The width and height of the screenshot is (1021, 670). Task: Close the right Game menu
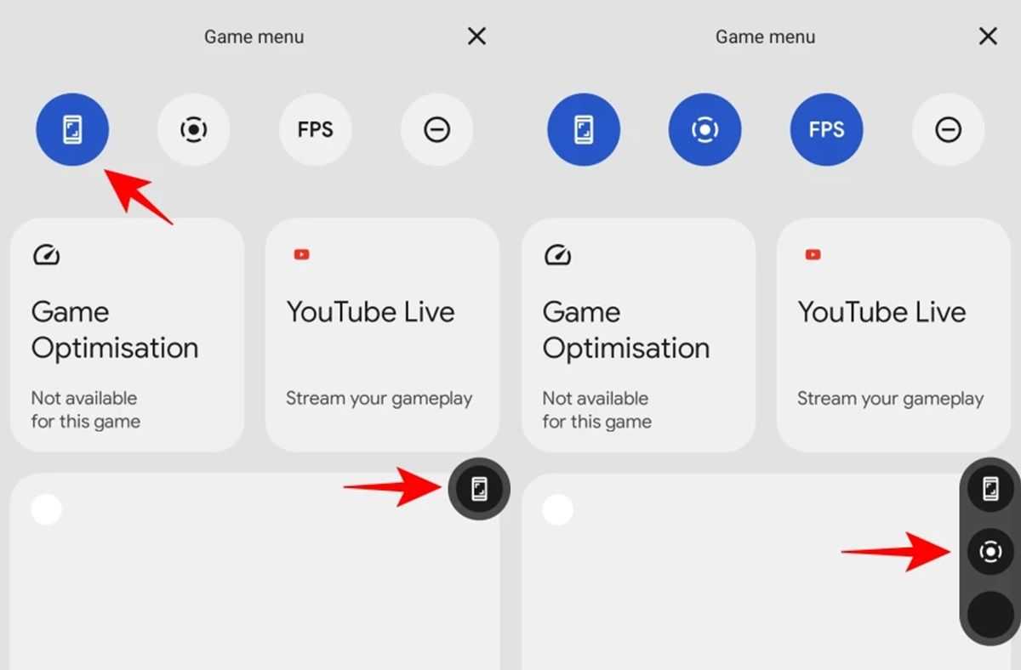coord(988,36)
